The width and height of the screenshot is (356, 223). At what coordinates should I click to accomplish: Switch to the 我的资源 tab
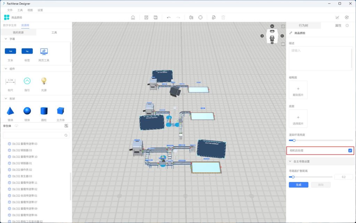[18, 32]
